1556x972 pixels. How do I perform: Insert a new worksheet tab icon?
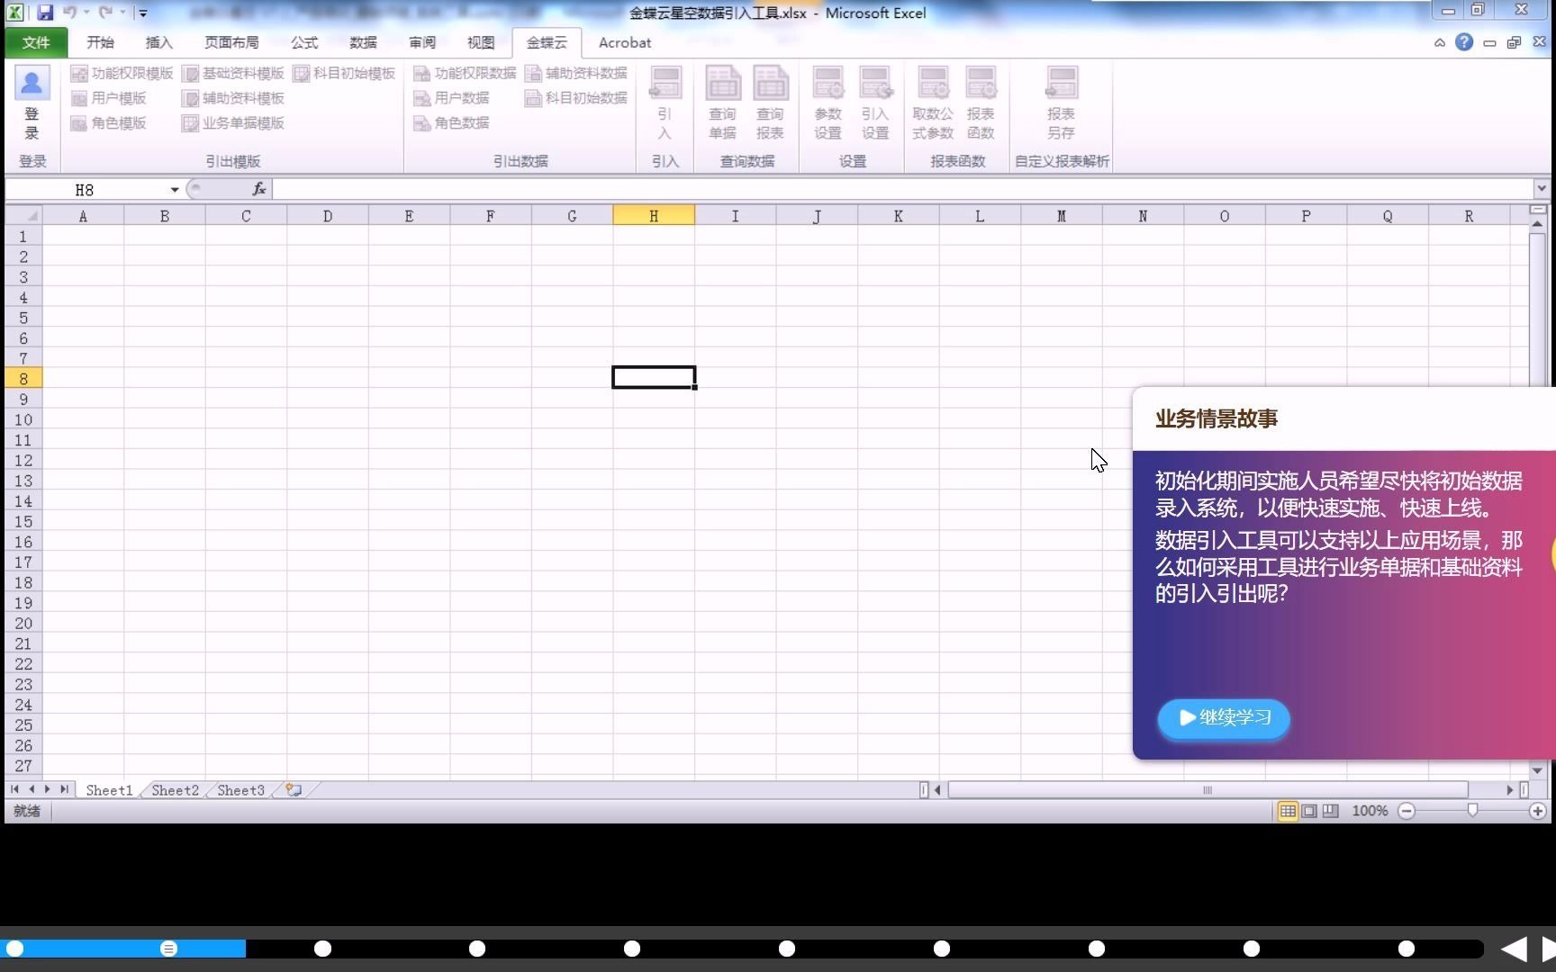coord(294,789)
